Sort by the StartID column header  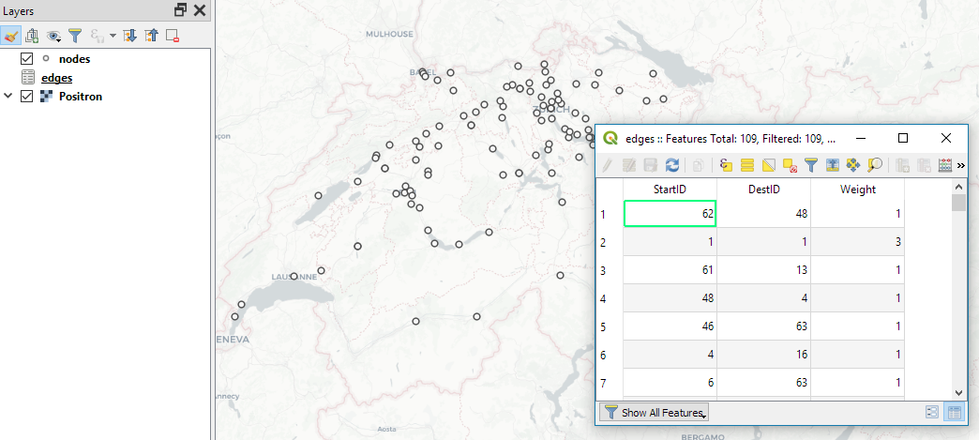coord(670,190)
